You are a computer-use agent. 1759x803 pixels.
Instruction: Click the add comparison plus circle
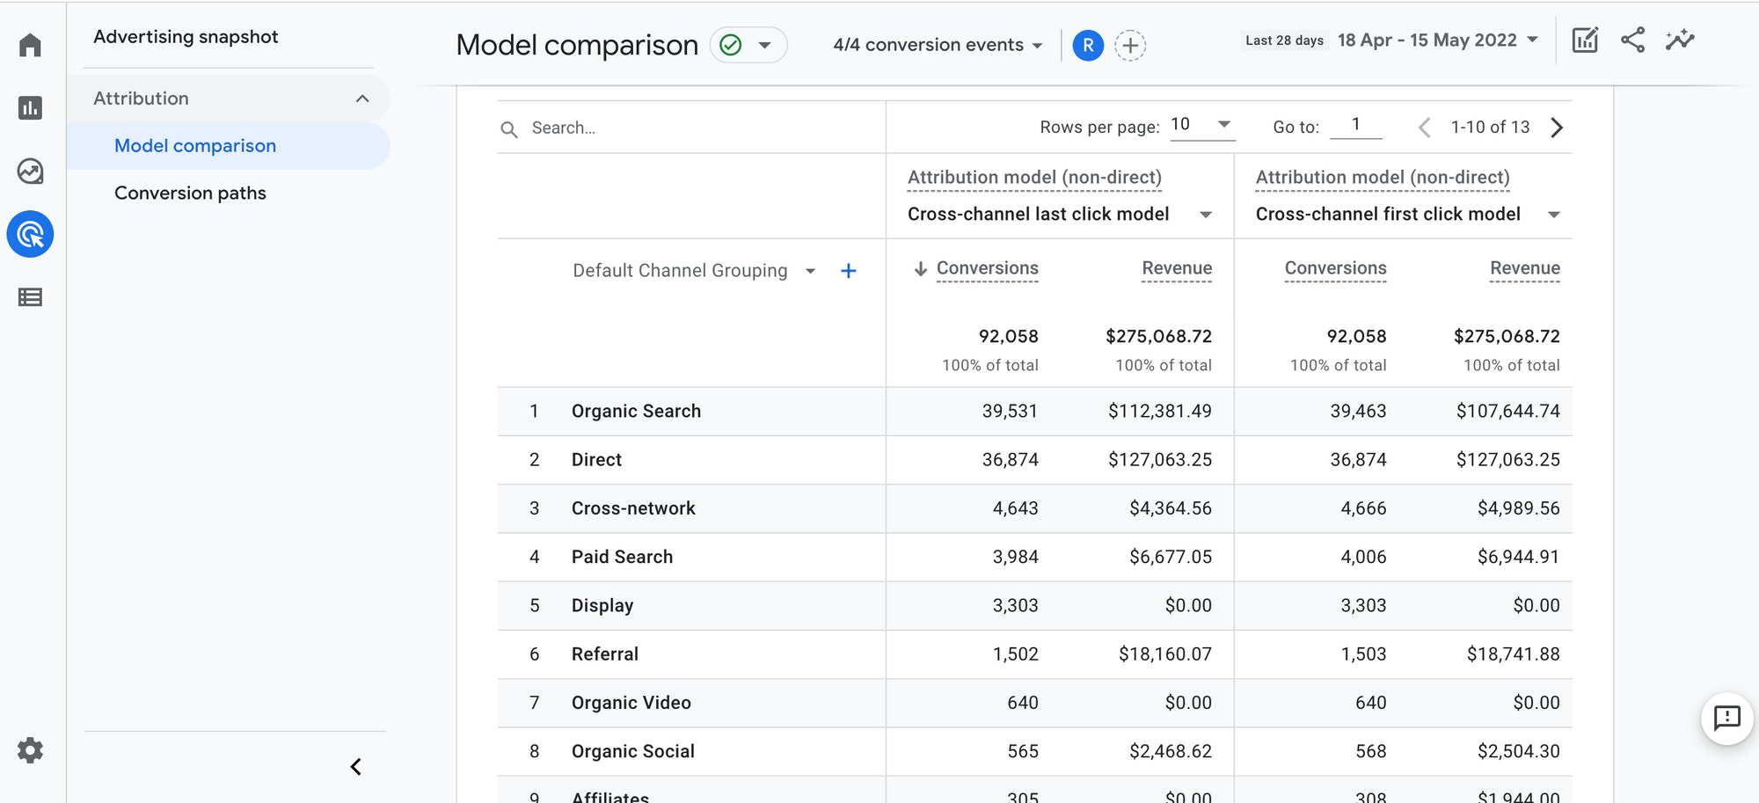click(x=1130, y=46)
